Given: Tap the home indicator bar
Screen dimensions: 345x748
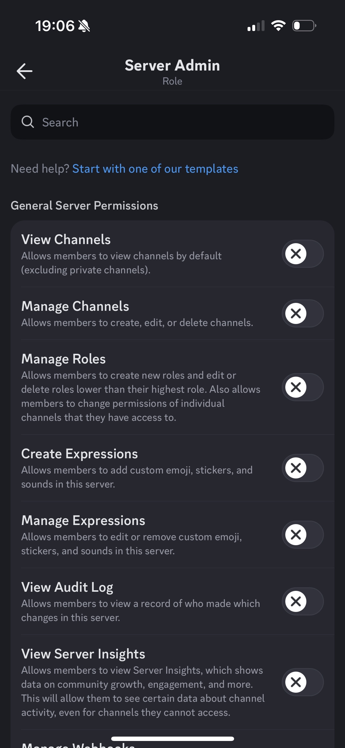Looking at the screenshot, I should click(172, 739).
